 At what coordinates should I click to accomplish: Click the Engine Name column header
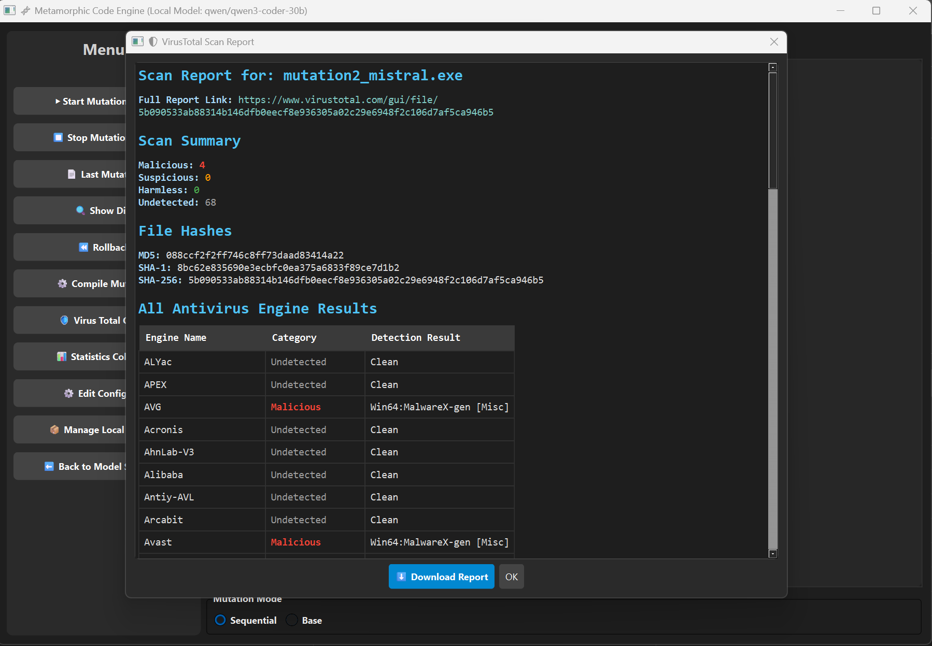[x=202, y=338]
